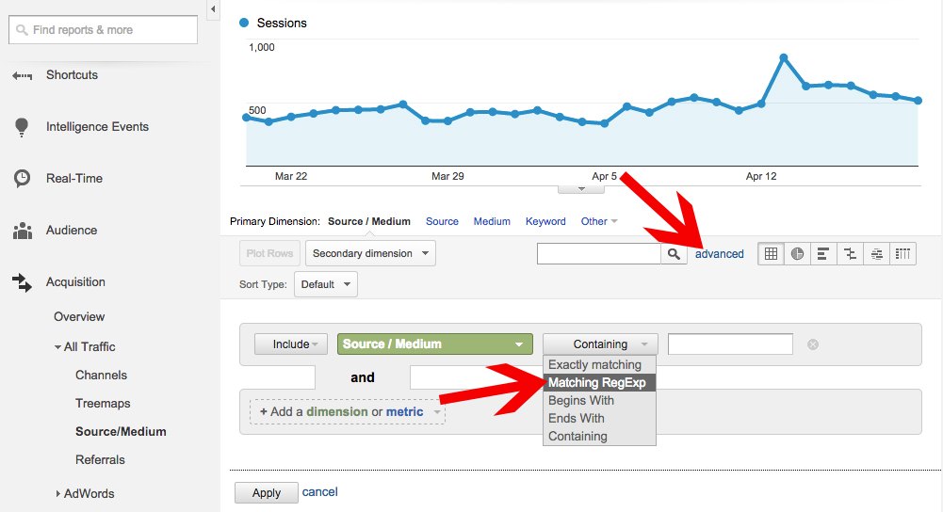Click the advanced filter link
This screenshot has height=512, width=943.
tap(720, 253)
